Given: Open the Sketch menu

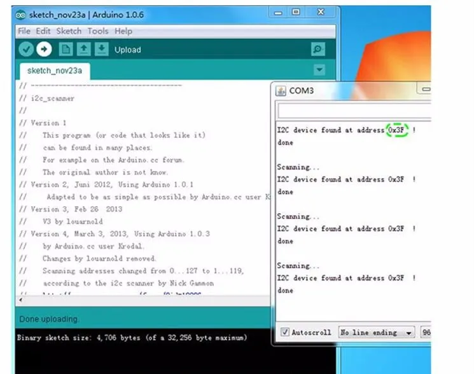Looking at the screenshot, I should [x=69, y=31].
